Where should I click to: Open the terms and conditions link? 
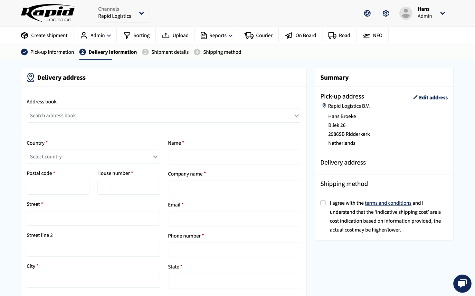[388, 203]
